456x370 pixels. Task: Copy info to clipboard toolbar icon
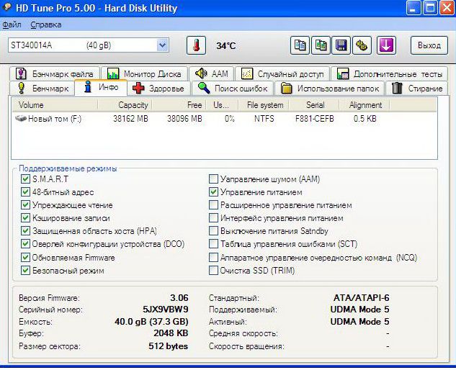click(x=300, y=45)
